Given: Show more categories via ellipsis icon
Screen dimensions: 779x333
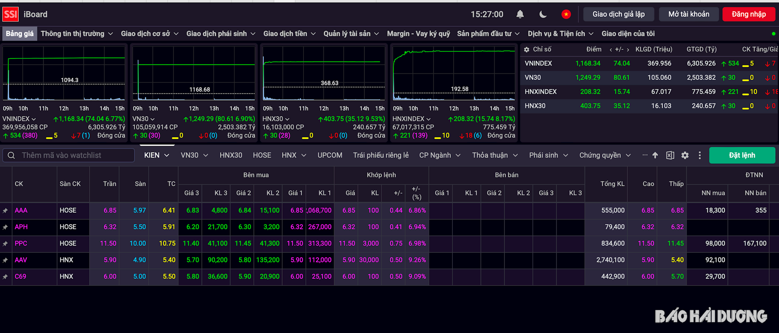Looking at the screenshot, I should coord(645,155).
